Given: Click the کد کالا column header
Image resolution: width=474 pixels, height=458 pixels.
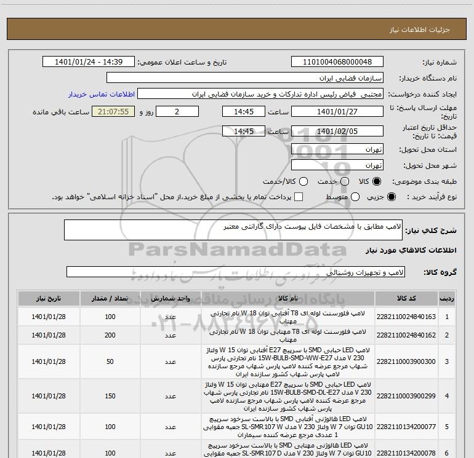Looking at the screenshot, I should (406, 298).
